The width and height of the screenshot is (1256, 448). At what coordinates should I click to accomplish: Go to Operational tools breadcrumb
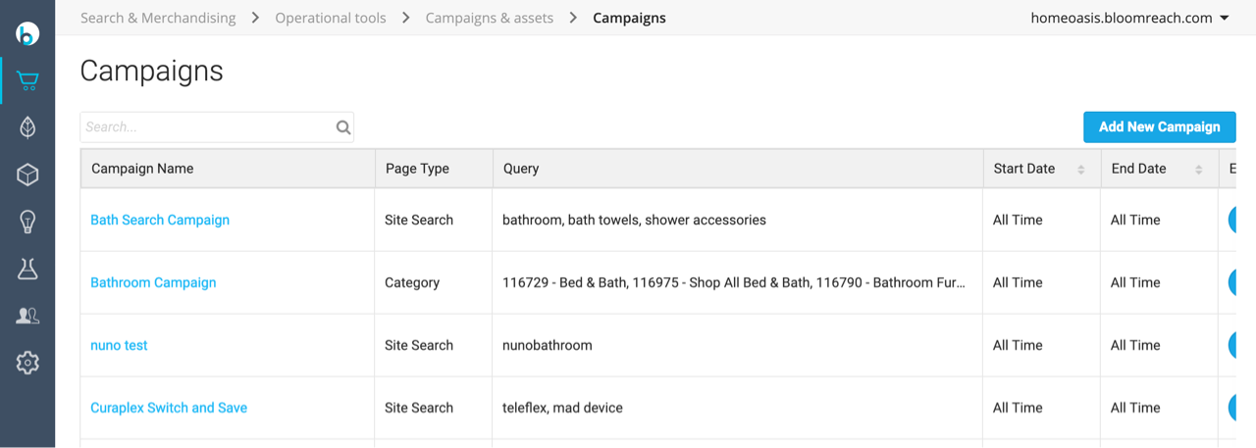(x=331, y=18)
